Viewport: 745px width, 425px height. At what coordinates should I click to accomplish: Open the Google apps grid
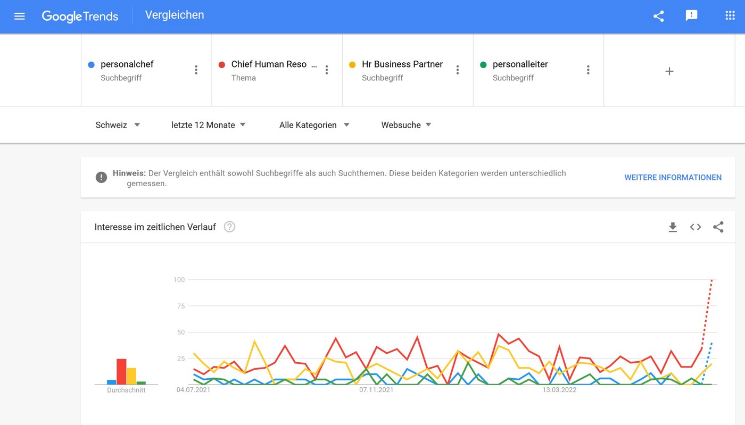pos(730,16)
